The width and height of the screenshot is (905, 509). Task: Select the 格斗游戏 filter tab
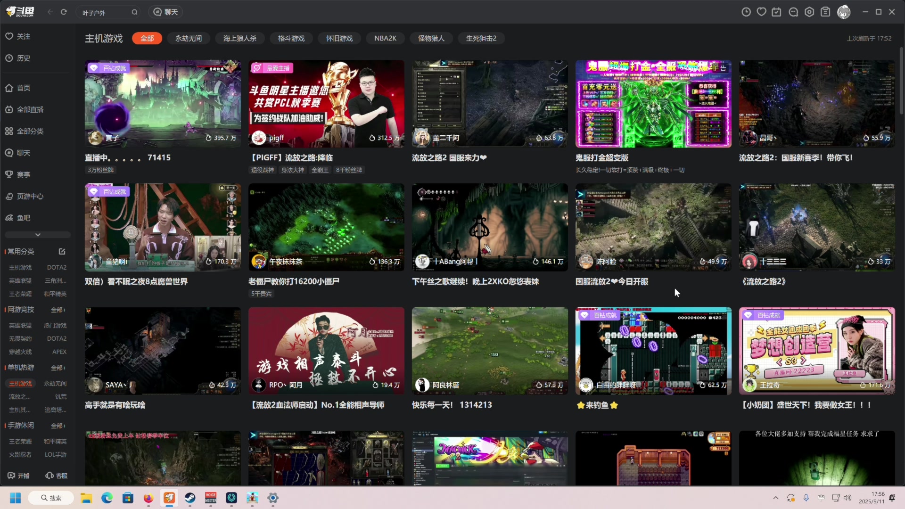click(291, 38)
